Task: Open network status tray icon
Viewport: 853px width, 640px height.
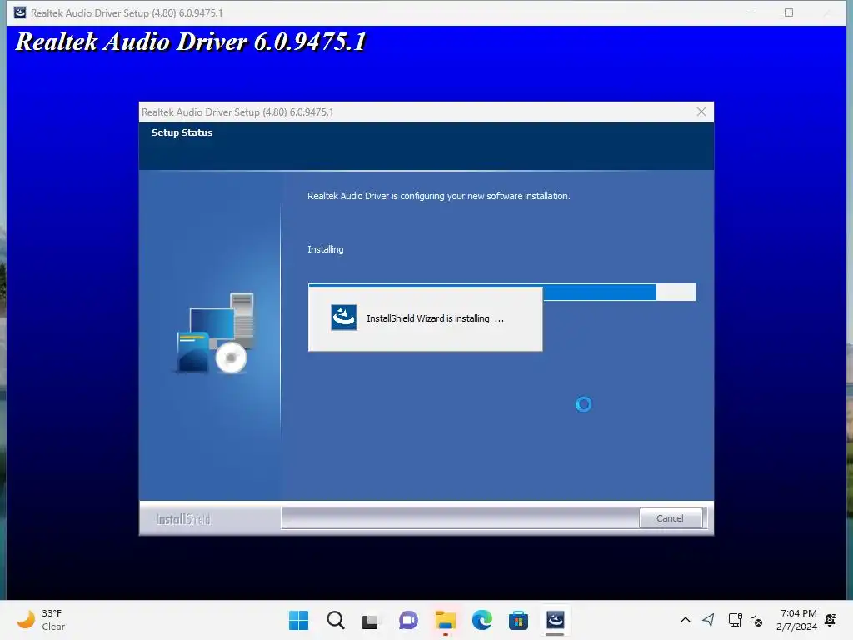Action: (735, 620)
